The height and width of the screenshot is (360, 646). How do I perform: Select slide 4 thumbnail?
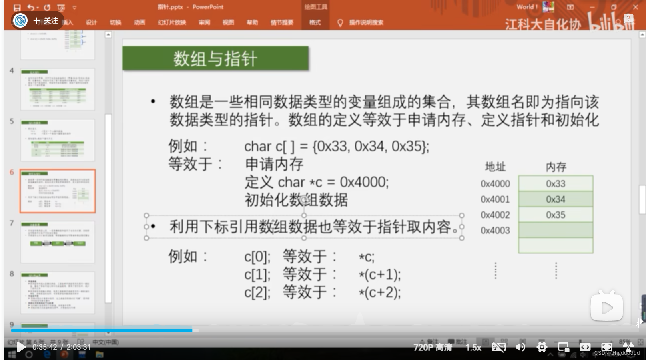tap(58, 89)
